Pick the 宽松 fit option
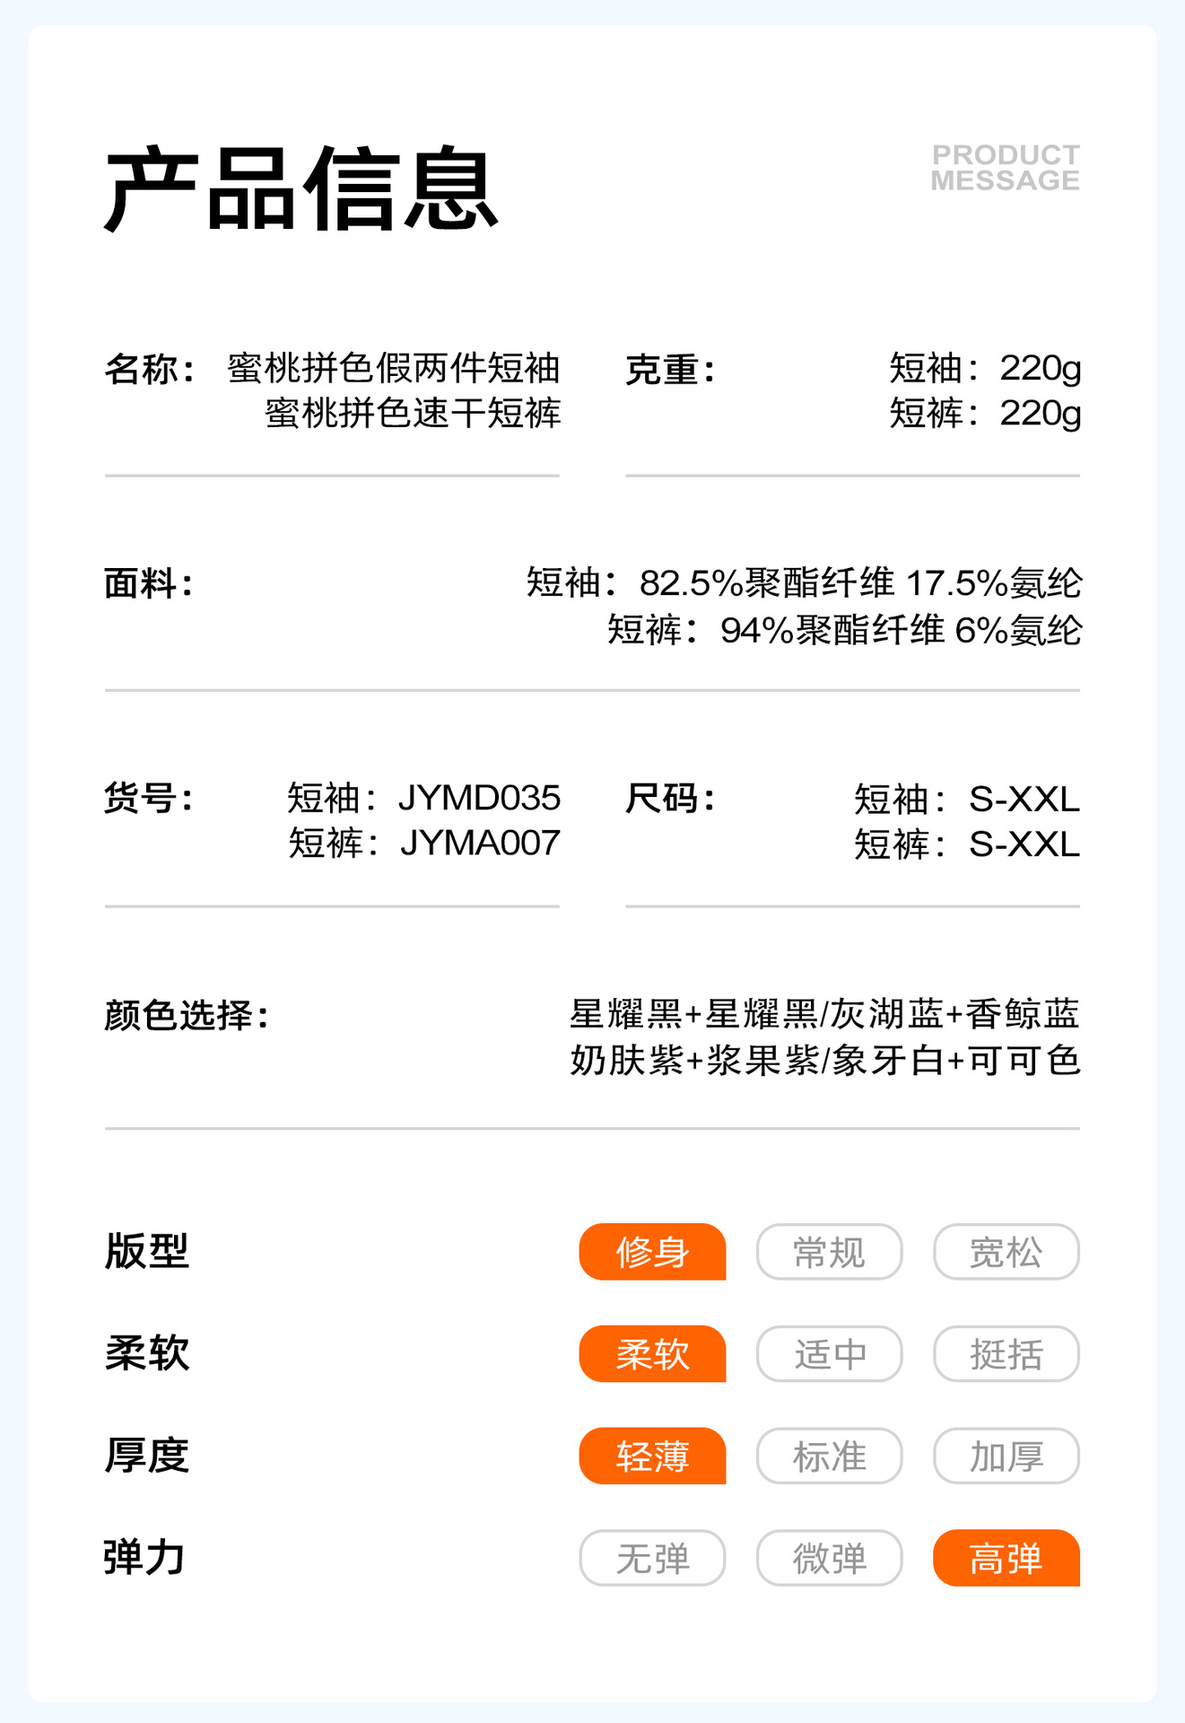 tap(1006, 1252)
